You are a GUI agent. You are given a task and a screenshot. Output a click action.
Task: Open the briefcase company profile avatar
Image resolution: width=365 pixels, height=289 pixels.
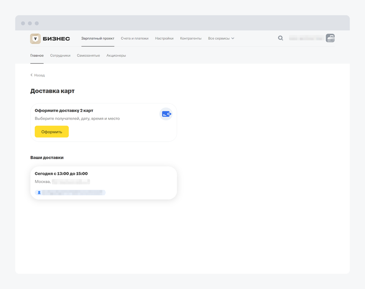[330, 38]
